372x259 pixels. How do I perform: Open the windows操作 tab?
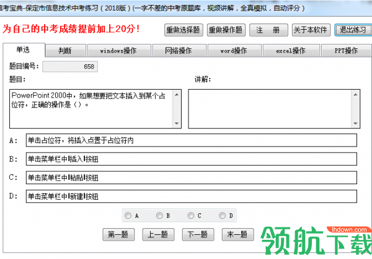click(119, 51)
